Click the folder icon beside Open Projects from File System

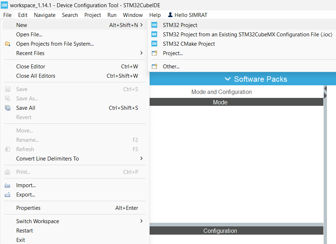(x=8, y=44)
